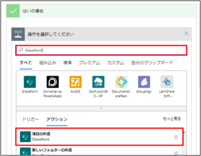Click the 操作を選択してください title text
This screenshot has height=156, width=201.
coord(51,34)
